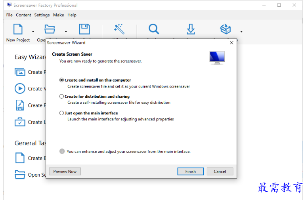Click the Open folder toolbar icon

click(50, 29)
